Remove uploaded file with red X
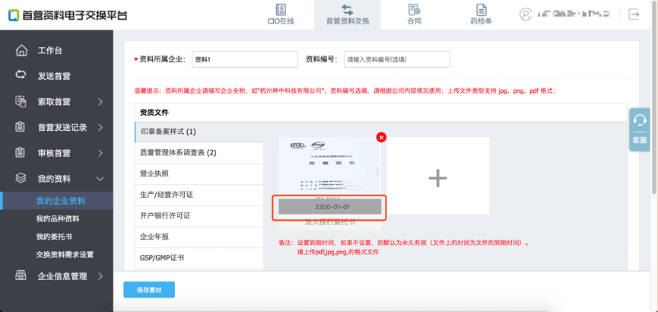 381,137
